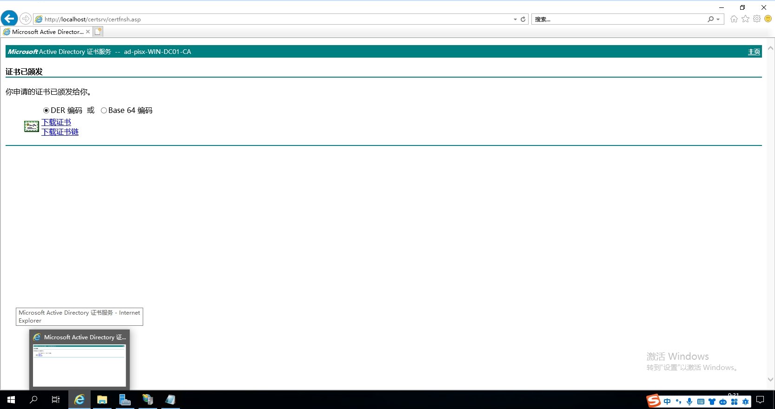Open the IE tools gear icon
Viewport: 775px width, 409px height.
pos(757,19)
